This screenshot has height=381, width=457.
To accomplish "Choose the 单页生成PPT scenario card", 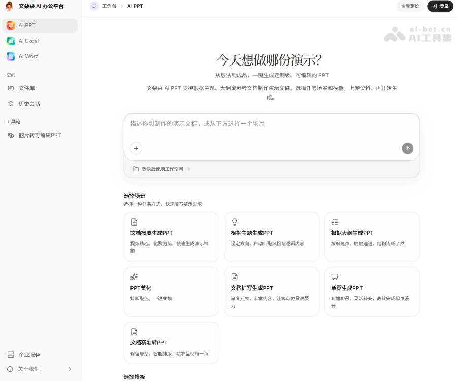I will pos(372,292).
